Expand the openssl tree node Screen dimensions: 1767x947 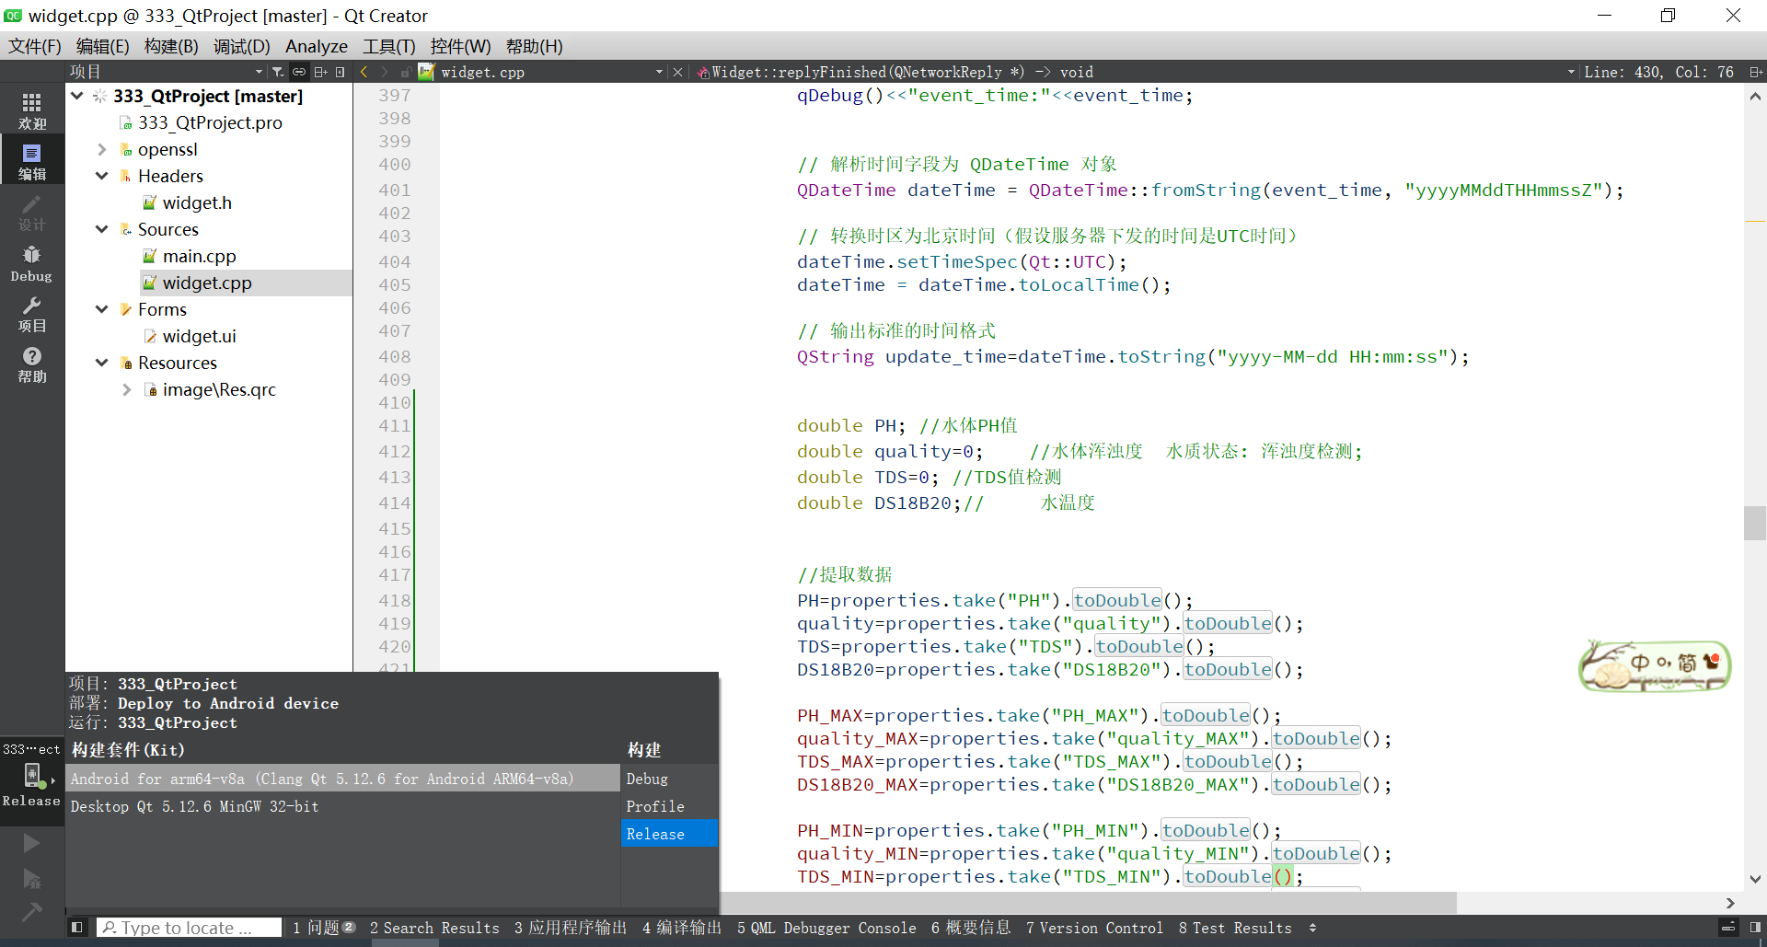click(102, 149)
